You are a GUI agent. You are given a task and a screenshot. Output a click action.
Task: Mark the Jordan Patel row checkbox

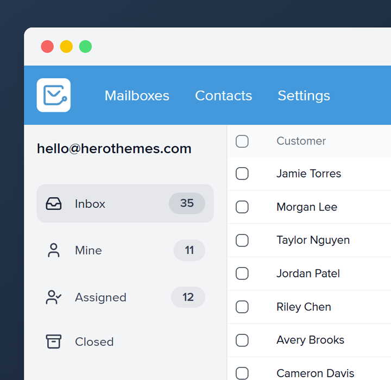pyautogui.click(x=242, y=274)
